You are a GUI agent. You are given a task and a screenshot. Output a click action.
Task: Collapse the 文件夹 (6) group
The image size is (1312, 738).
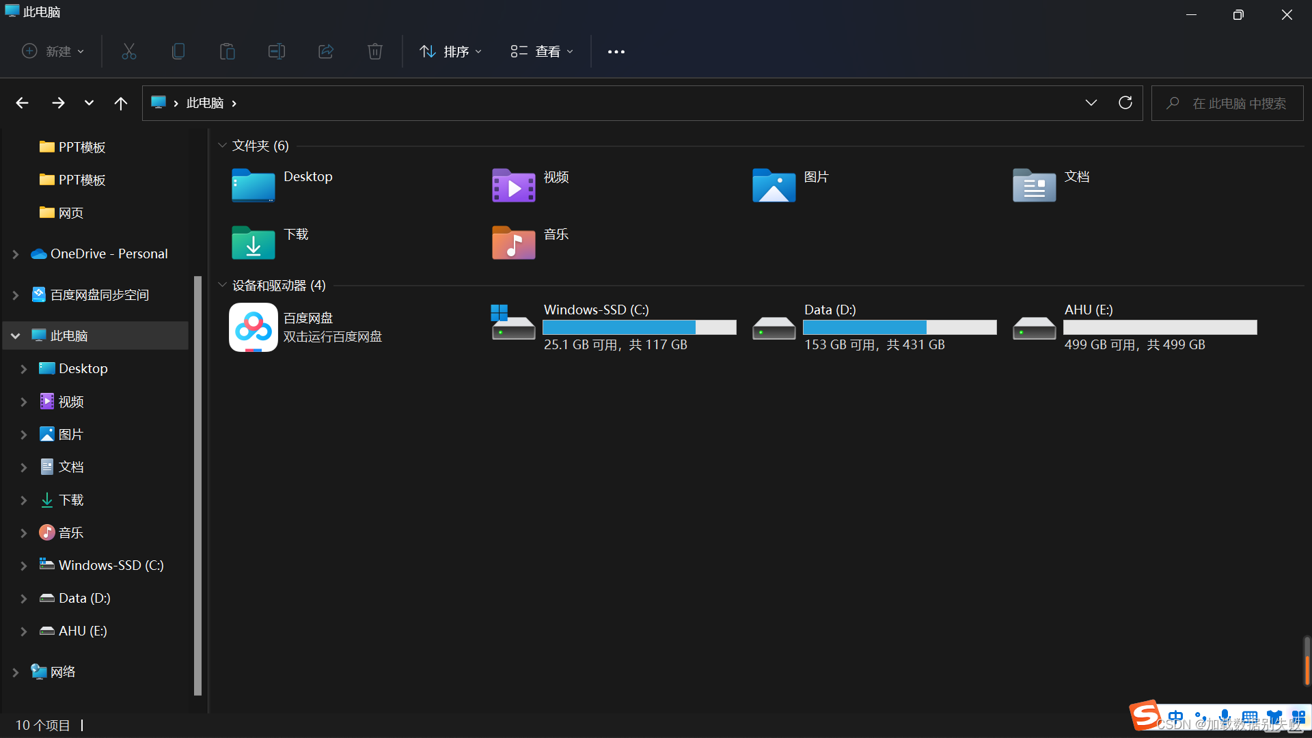222,146
